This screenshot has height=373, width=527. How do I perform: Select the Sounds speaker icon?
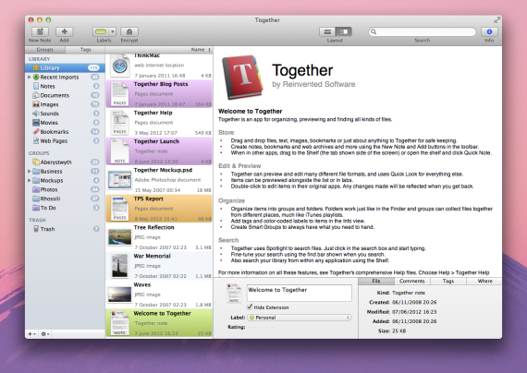coord(36,114)
